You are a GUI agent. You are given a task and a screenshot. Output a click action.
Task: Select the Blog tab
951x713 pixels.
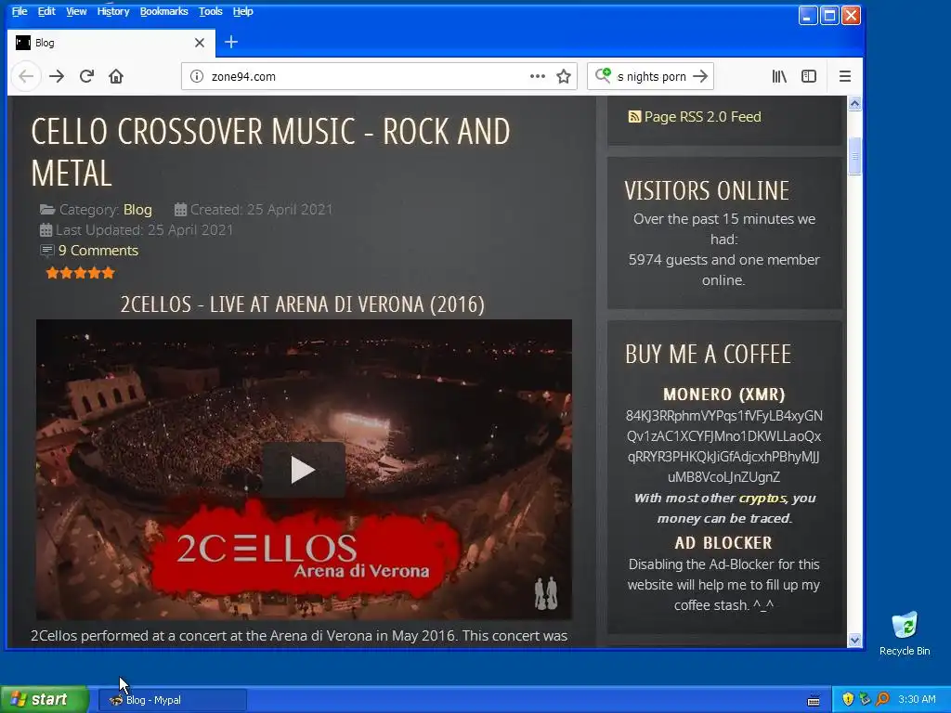click(x=111, y=43)
